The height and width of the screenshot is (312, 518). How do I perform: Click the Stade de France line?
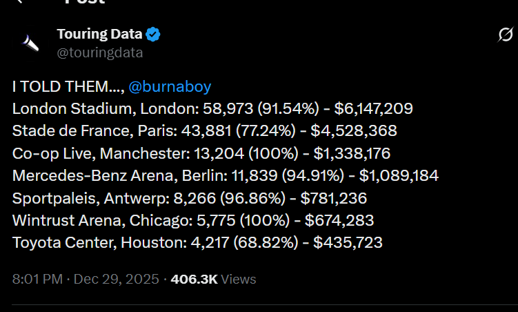(204, 130)
